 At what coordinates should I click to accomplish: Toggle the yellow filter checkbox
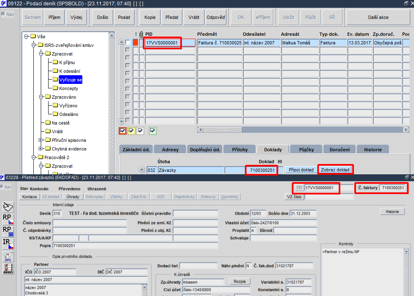pyautogui.click(x=131, y=131)
